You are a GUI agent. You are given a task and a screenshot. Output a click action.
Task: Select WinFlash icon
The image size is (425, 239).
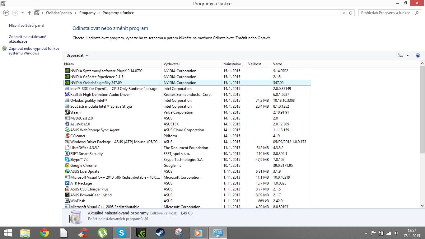[67, 201]
